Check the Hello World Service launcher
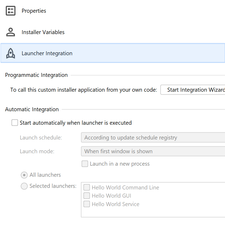 pyautogui.click(x=87, y=204)
